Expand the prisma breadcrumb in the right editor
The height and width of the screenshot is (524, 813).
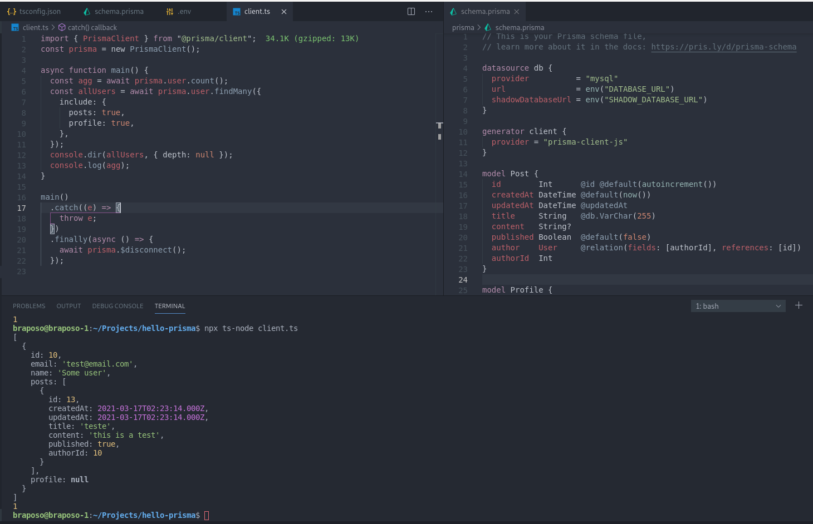[x=463, y=27]
